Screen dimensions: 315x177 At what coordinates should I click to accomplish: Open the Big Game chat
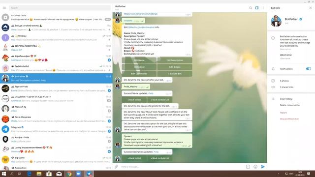(x=56, y=159)
